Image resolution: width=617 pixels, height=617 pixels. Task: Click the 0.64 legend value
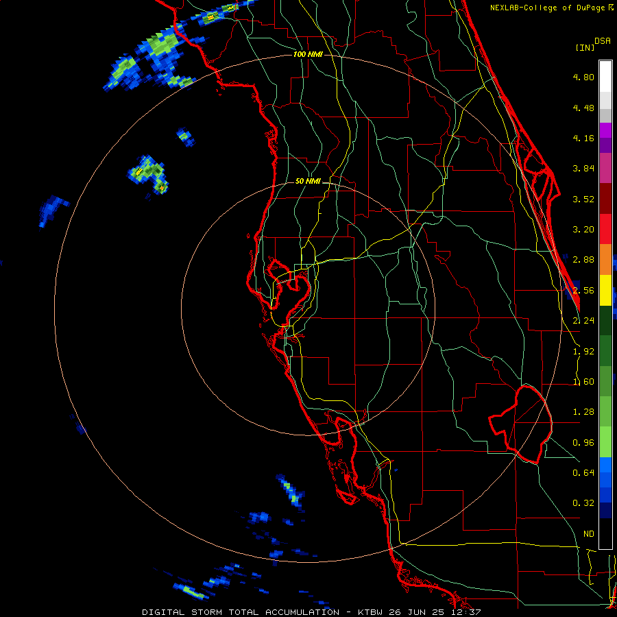pos(583,473)
